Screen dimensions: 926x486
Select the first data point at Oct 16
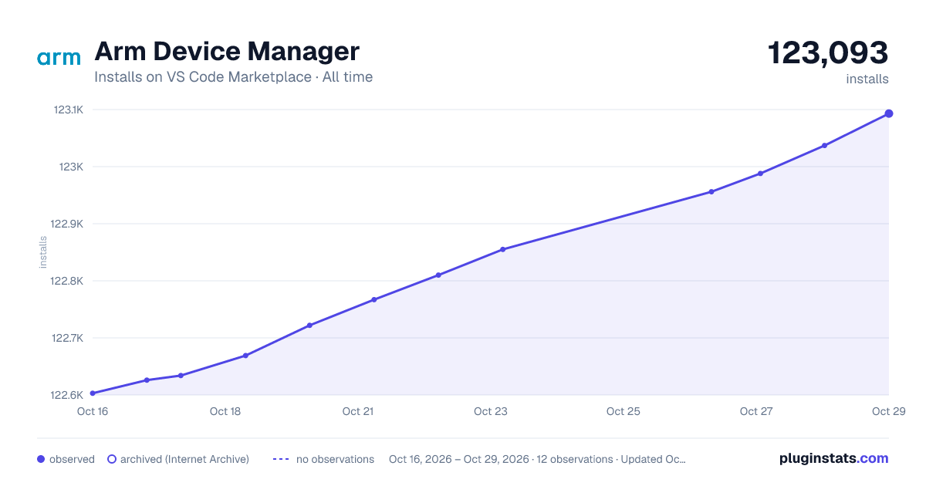[x=93, y=393]
